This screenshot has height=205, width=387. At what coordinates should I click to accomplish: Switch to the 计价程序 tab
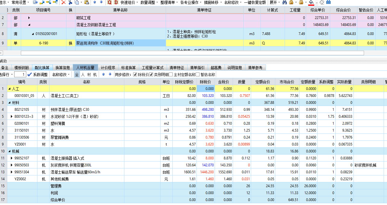108,68
